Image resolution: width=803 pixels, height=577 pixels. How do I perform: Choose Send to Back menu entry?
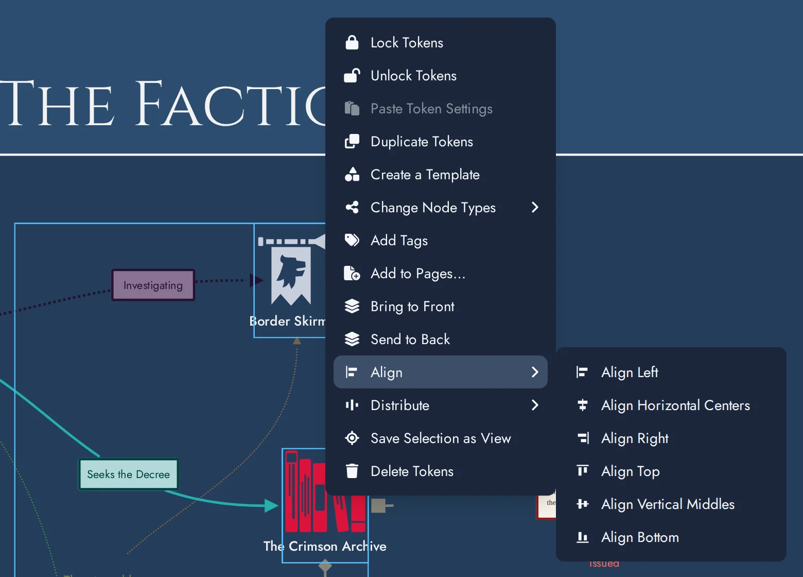click(441, 340)
